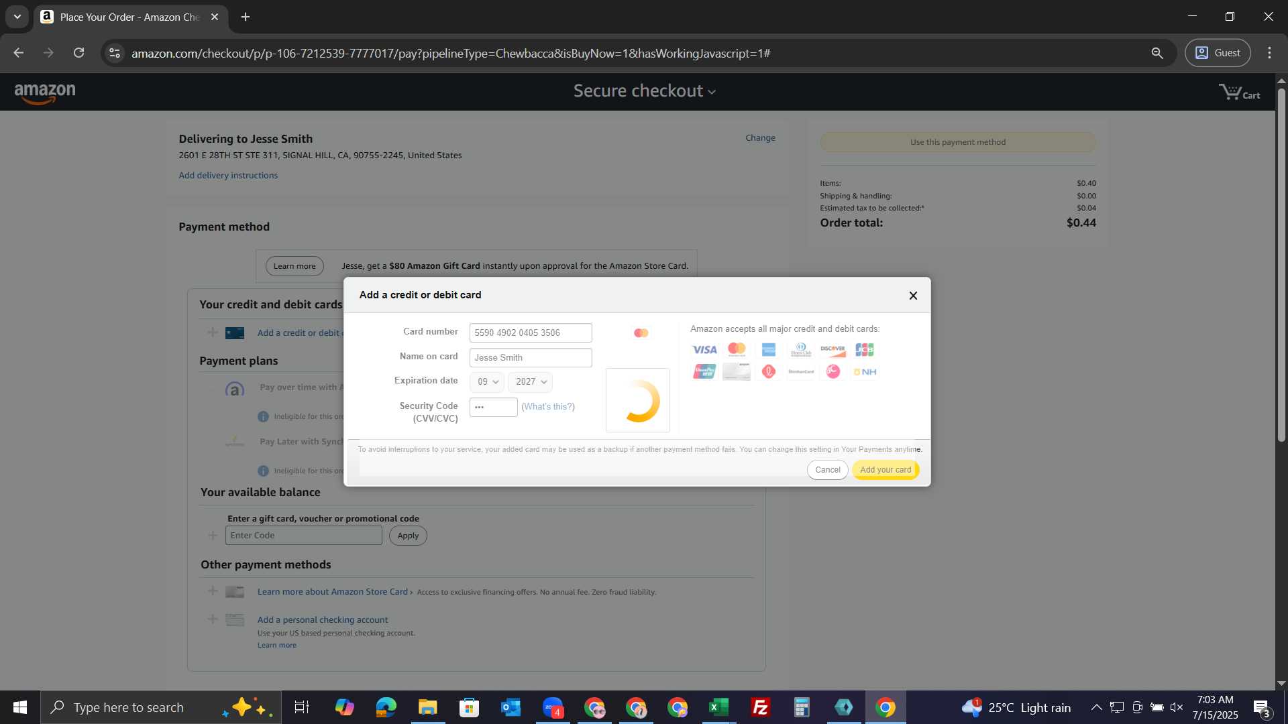This screenshot has width=1288, height=724.
Task: Click Learn more under personal checking account
Action: coord(277,645)
